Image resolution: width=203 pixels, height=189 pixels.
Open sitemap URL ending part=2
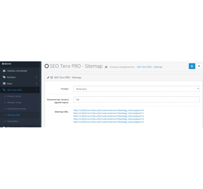(x=109, y=116)
